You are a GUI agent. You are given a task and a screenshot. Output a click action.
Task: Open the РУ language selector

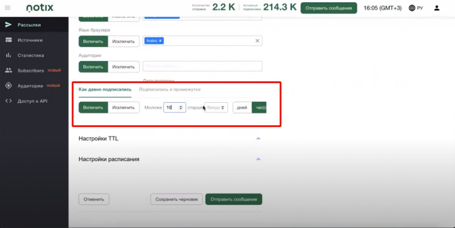pyautogui.click(x=415, y=8)
